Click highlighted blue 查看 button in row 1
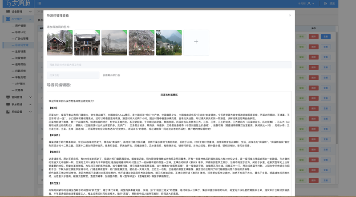This screenshot has height=197, width=356. click(326, 36)
